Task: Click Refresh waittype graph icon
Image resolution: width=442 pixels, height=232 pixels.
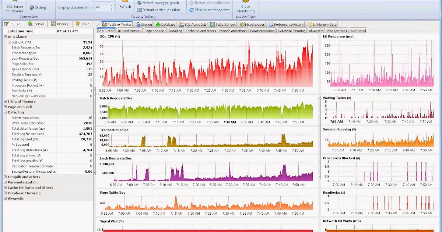Action: point(139,3)
